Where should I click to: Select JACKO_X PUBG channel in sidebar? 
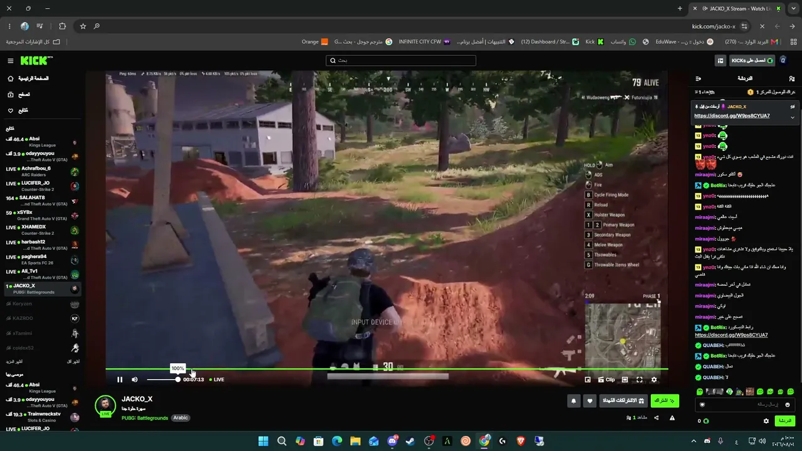pos(41,289)
